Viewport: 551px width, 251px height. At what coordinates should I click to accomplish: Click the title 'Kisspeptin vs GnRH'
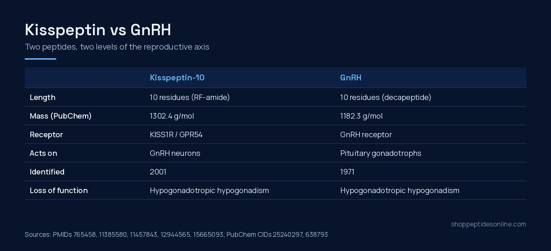98,30
